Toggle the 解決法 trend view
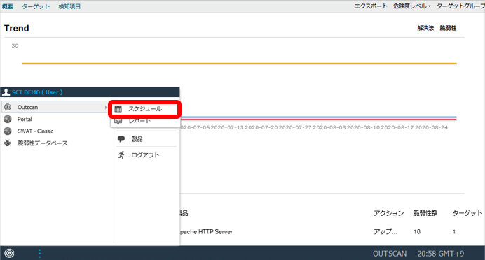The height and width of the screenshot is (260, 485). (x=425, y=28)
